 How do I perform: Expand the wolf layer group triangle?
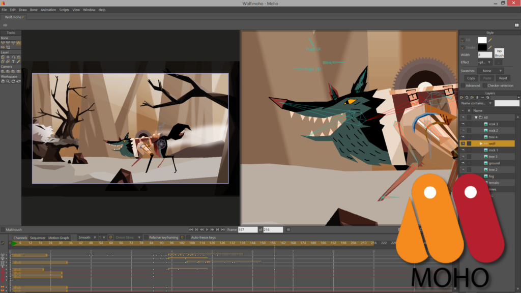pos(481,143)
